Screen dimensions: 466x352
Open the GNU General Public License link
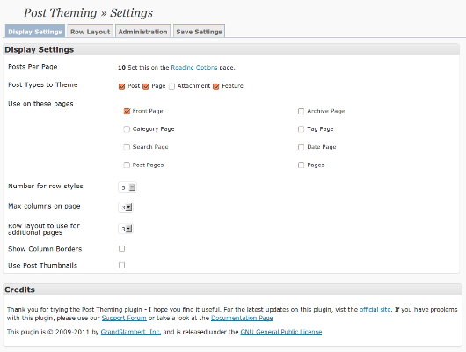click(280, 332)
